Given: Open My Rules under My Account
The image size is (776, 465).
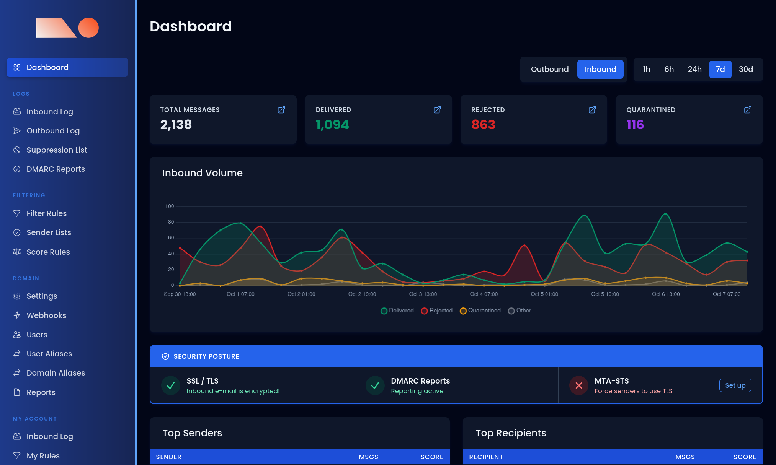Looking at the screenshot, I should [67, 456].
